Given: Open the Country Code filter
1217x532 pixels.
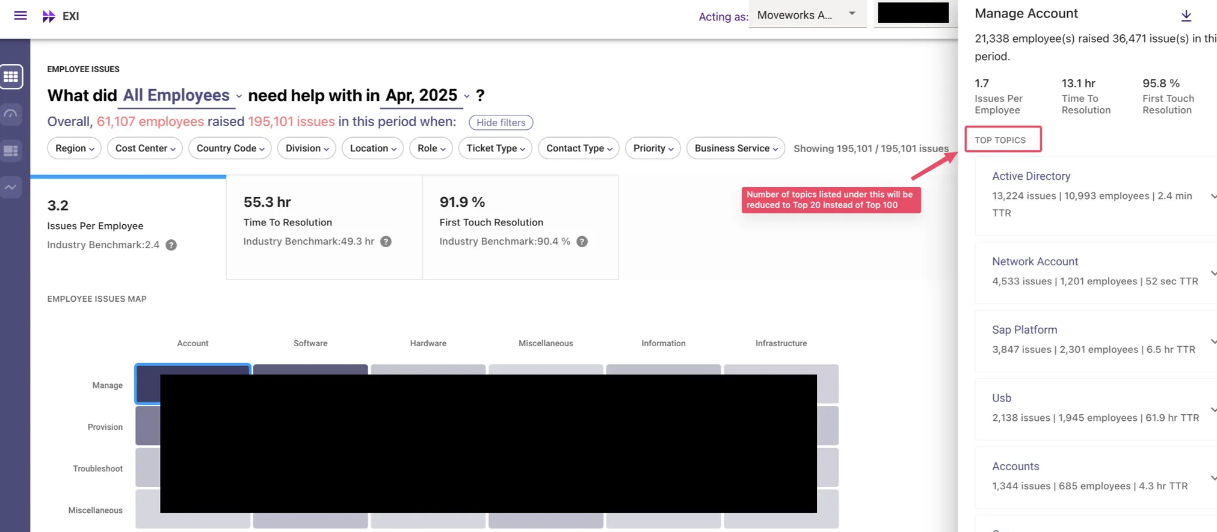Looking at the screenshot, I should [230, 148].
